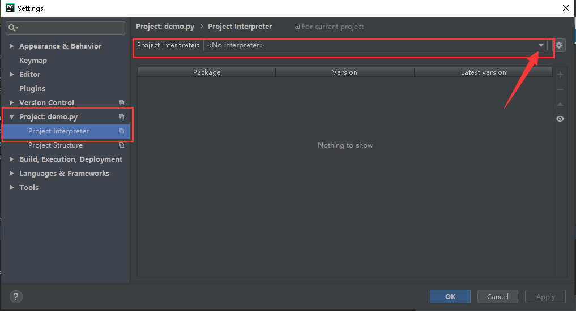Click the Apply button
Image resolution: width=576 pixels, height=311 pixels.
(545, 296)
